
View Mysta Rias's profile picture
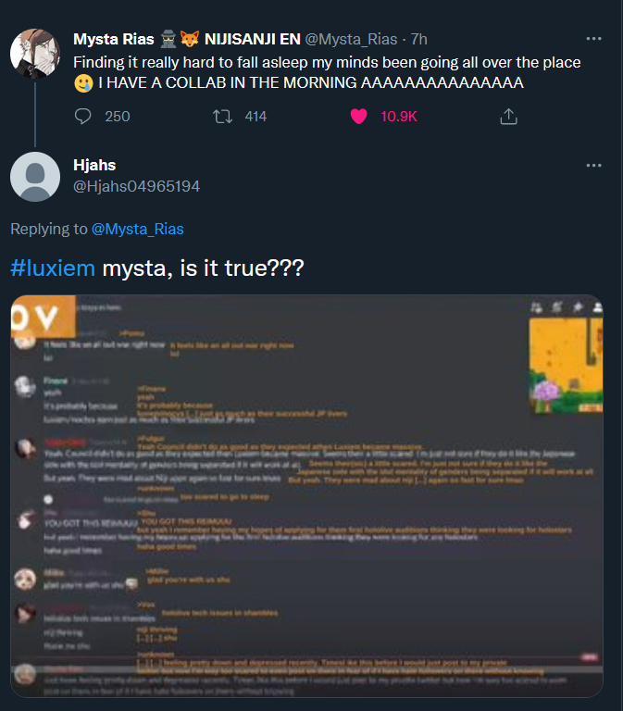(35, 54)
